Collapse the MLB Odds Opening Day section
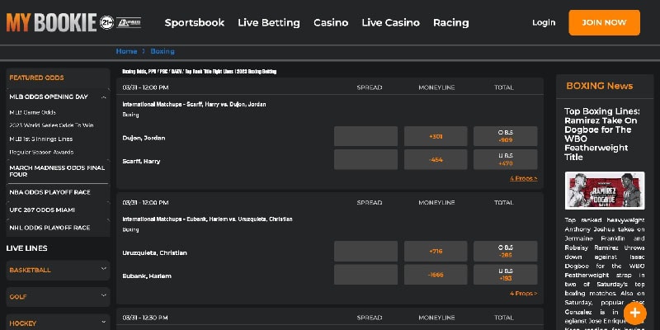The width and height of the screenshot is (660, 330). click(104, 97)
